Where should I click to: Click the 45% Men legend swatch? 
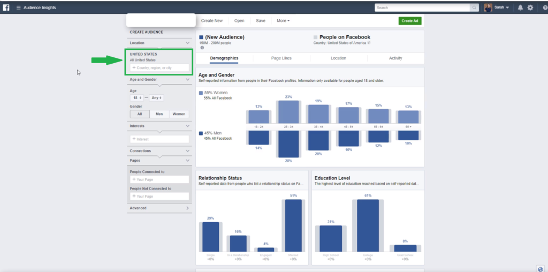tap(201, 133)
